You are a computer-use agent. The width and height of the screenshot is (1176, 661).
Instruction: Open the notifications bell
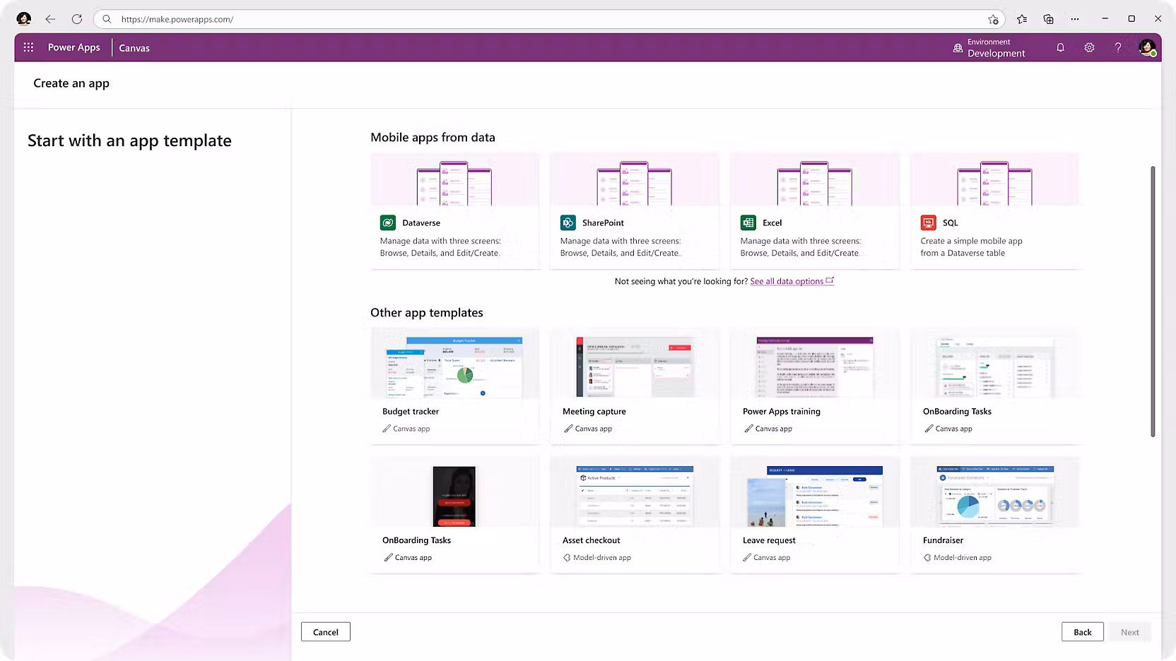coord(1060,47)
